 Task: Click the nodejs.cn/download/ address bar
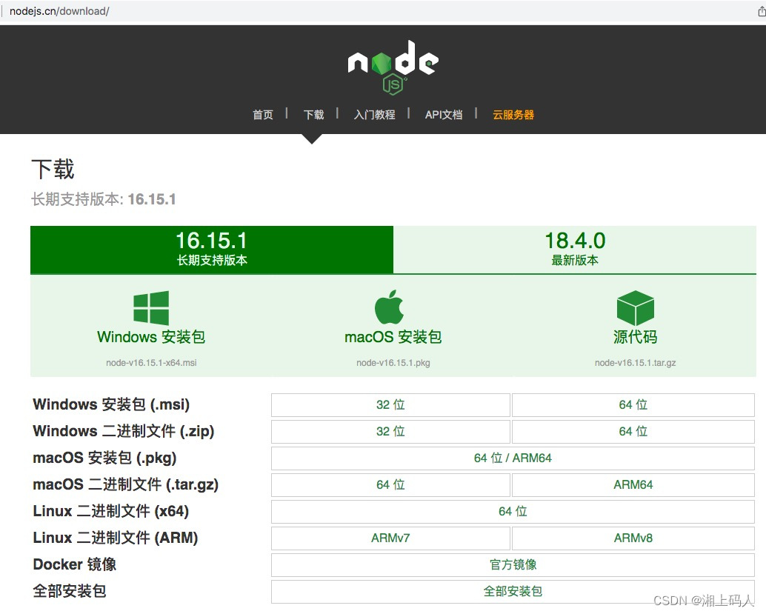(59, 11)
